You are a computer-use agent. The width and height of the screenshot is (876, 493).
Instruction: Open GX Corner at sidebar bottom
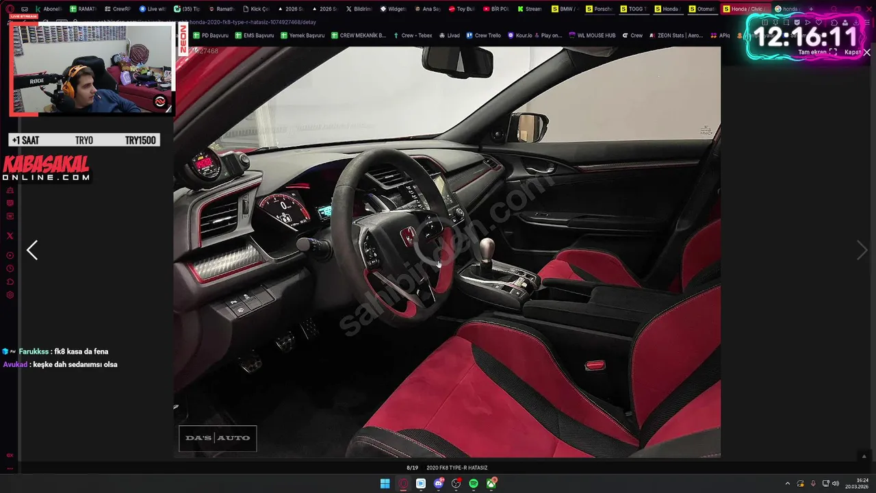tap(10, 455)
